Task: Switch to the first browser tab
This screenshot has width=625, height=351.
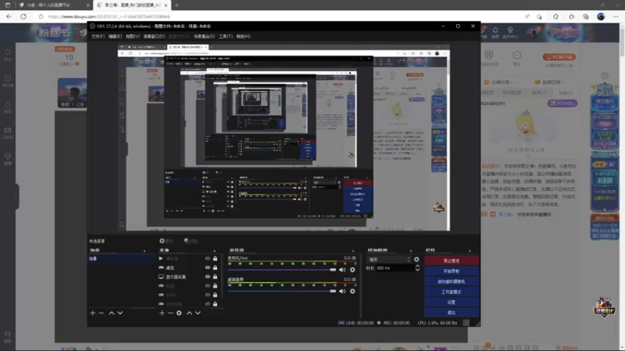Action: pos(53,5)
